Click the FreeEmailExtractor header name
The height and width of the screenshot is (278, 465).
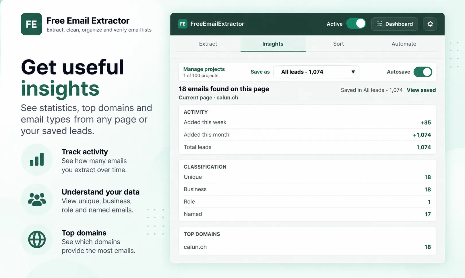(217, 24)
